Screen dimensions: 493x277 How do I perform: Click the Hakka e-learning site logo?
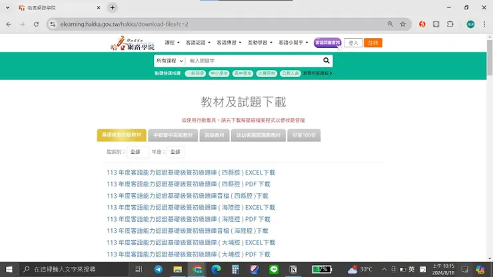click(133, 43)
